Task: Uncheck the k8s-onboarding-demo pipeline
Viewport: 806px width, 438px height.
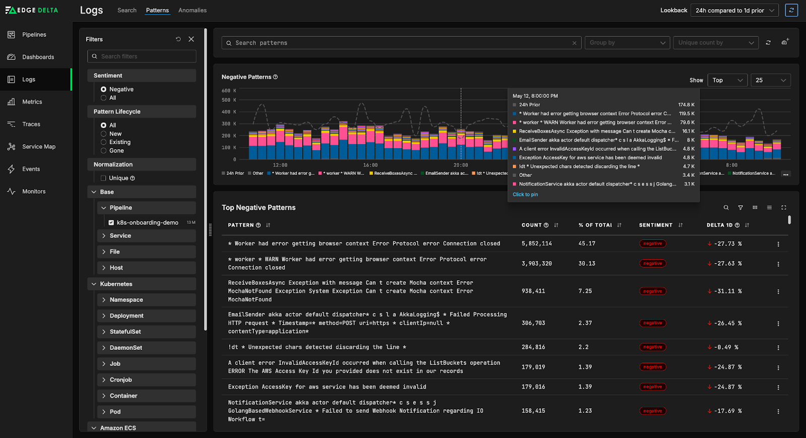Action: point(111,222)
